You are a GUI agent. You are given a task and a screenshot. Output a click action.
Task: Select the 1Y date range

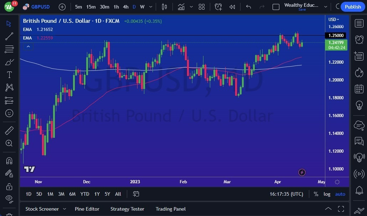point(97,194)
